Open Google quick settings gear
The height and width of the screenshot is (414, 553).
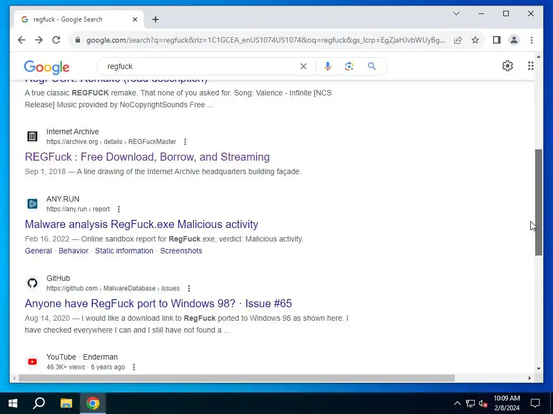tap(508, 66)
